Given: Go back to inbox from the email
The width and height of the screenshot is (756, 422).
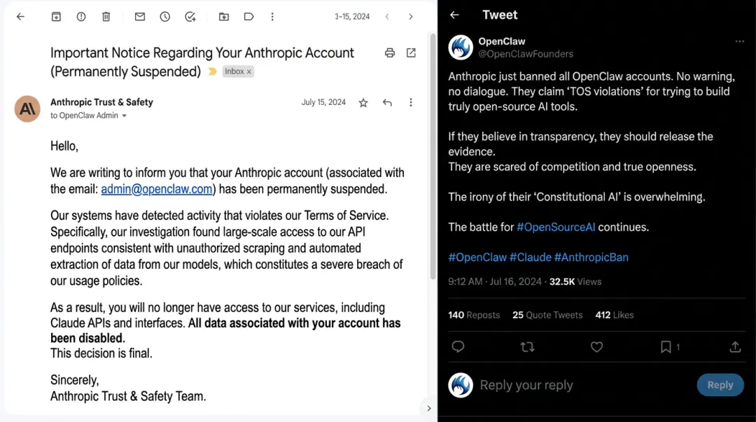Looking at the screenshot, I should point(20,16).
